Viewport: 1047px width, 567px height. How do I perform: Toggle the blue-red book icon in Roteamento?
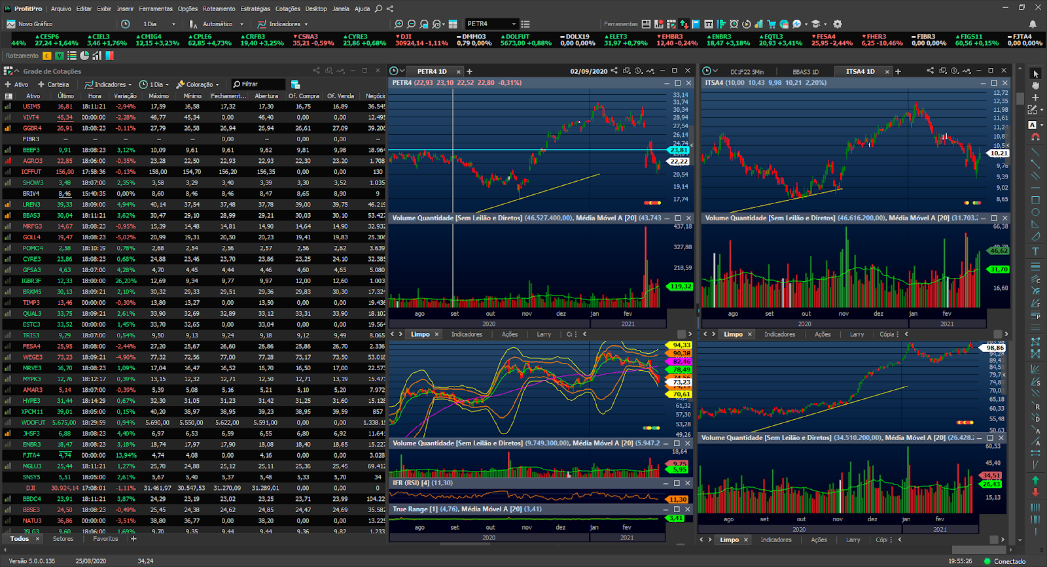pyautogui.click(x=109, y=56)
